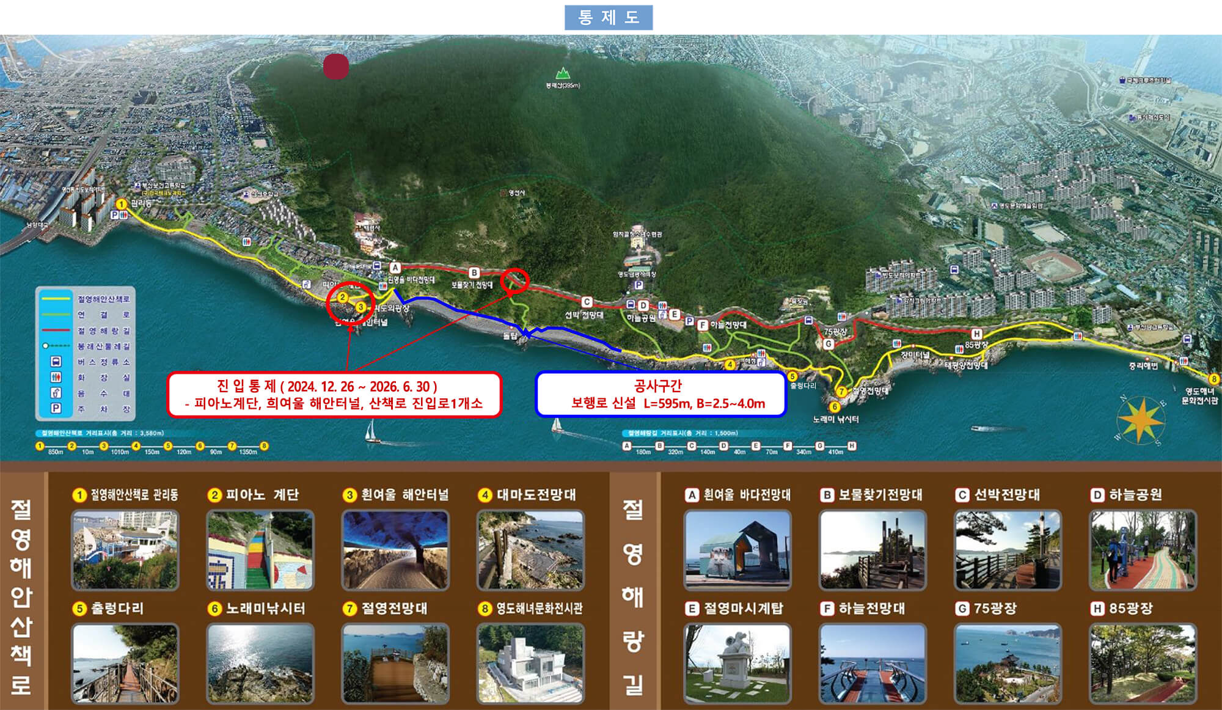Click the restroom legend icon
Image resolution: width=1222 pixels, height=710 pixels.
56,377
